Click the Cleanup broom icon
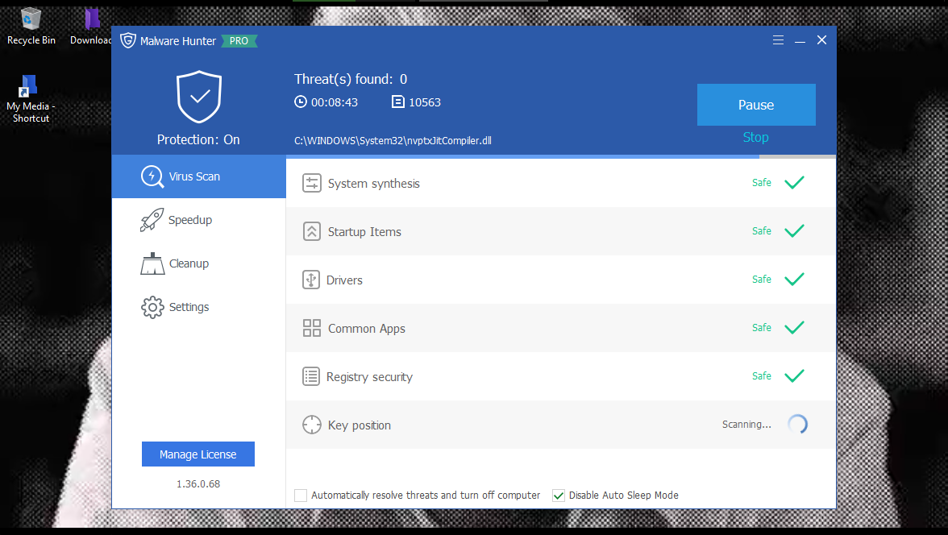This screenshot has height=535, width=948. (152, 263)
